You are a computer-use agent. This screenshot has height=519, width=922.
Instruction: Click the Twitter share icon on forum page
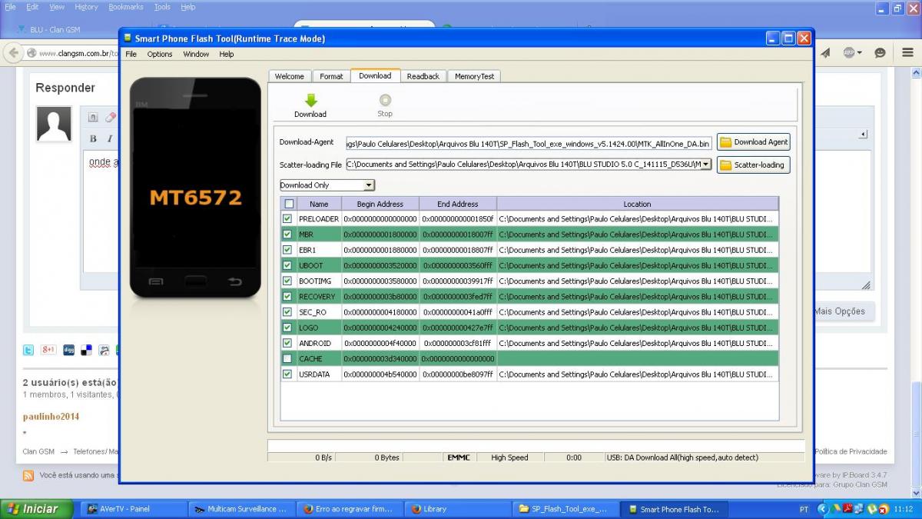tap(28, 350)
